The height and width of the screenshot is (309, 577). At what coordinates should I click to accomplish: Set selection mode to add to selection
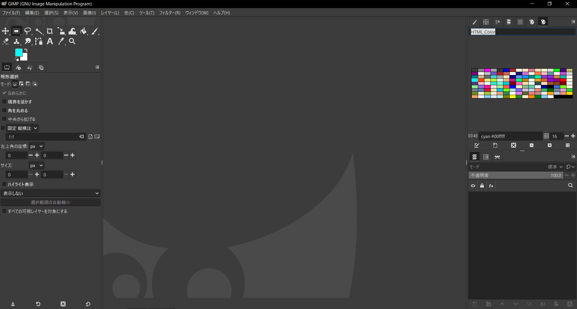click(21, 84)
